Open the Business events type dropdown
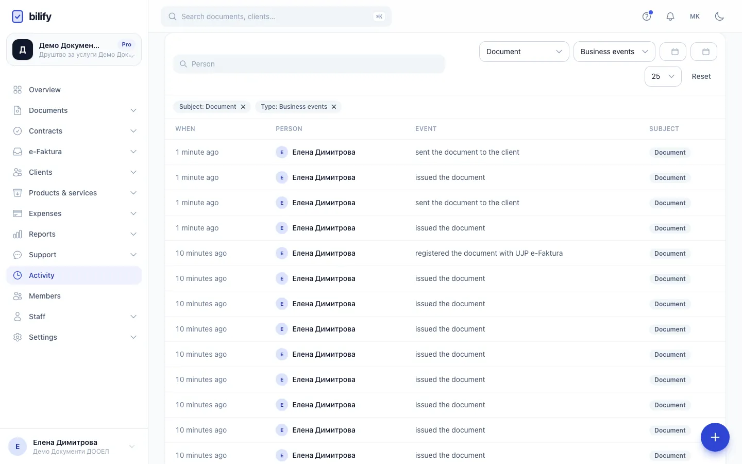This screenshot has height=464, width=742. (x=614, y=52)
